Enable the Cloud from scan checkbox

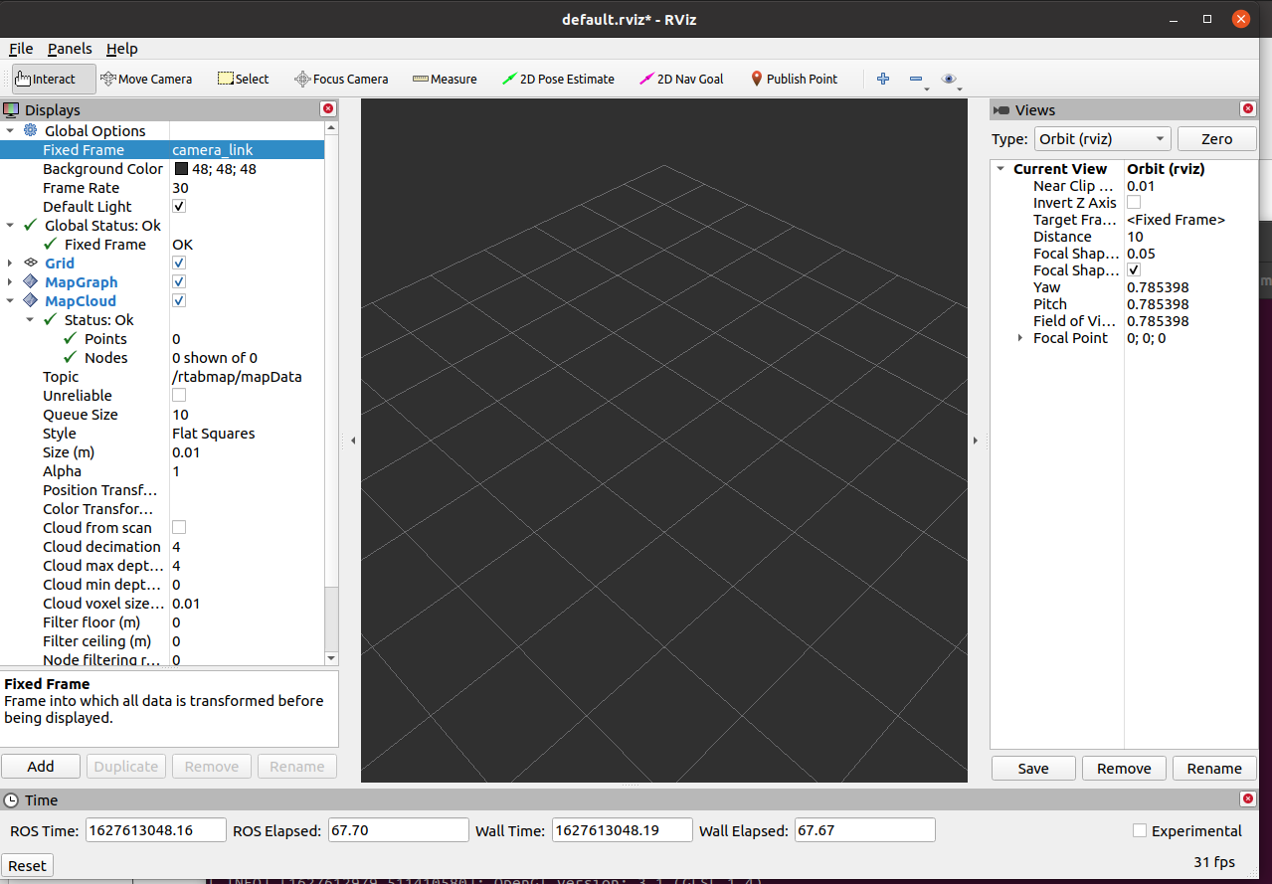(x=179, y=528)
